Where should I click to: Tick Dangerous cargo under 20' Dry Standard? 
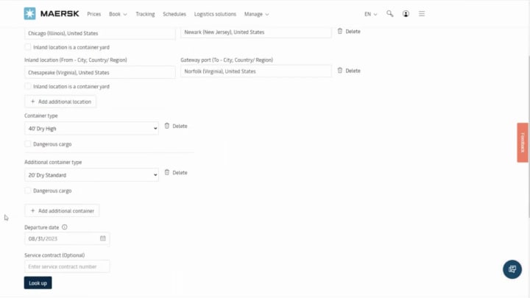[x=28, y=191]
